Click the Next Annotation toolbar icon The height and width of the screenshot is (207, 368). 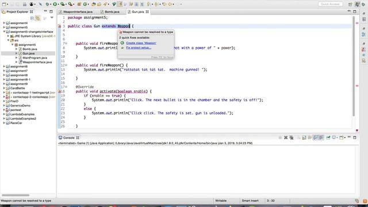point(148,4)
